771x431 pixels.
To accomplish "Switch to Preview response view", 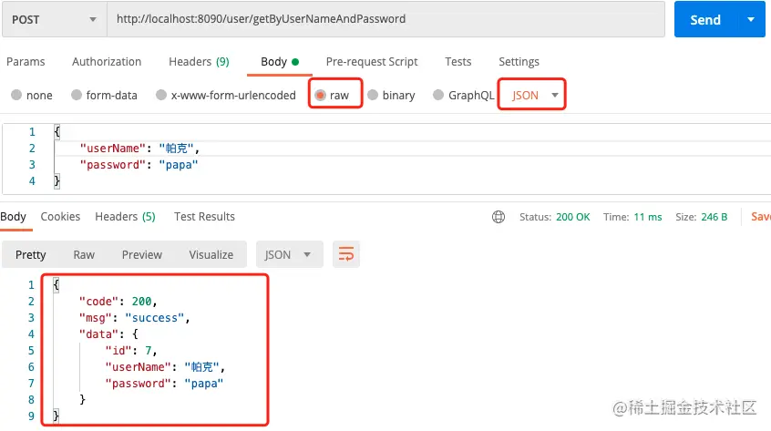I will 141,254.
